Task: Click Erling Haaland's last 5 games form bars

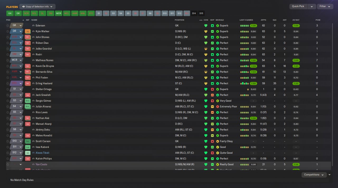Action: pos(245,83)
